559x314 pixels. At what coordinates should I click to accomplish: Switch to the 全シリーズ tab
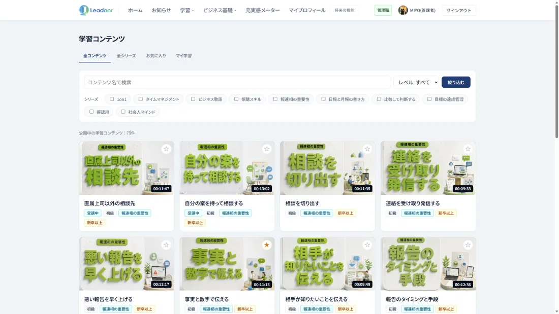tap(126, 56)
